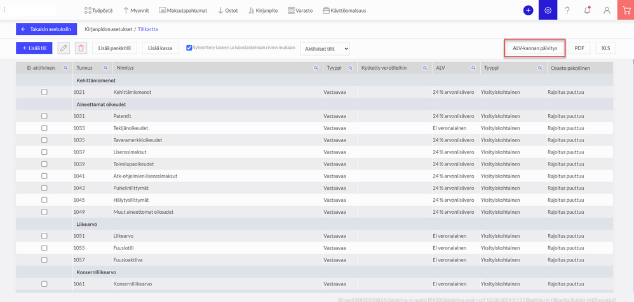Click the Lisää tili button
Screen dimensions: 634x302
34,48
